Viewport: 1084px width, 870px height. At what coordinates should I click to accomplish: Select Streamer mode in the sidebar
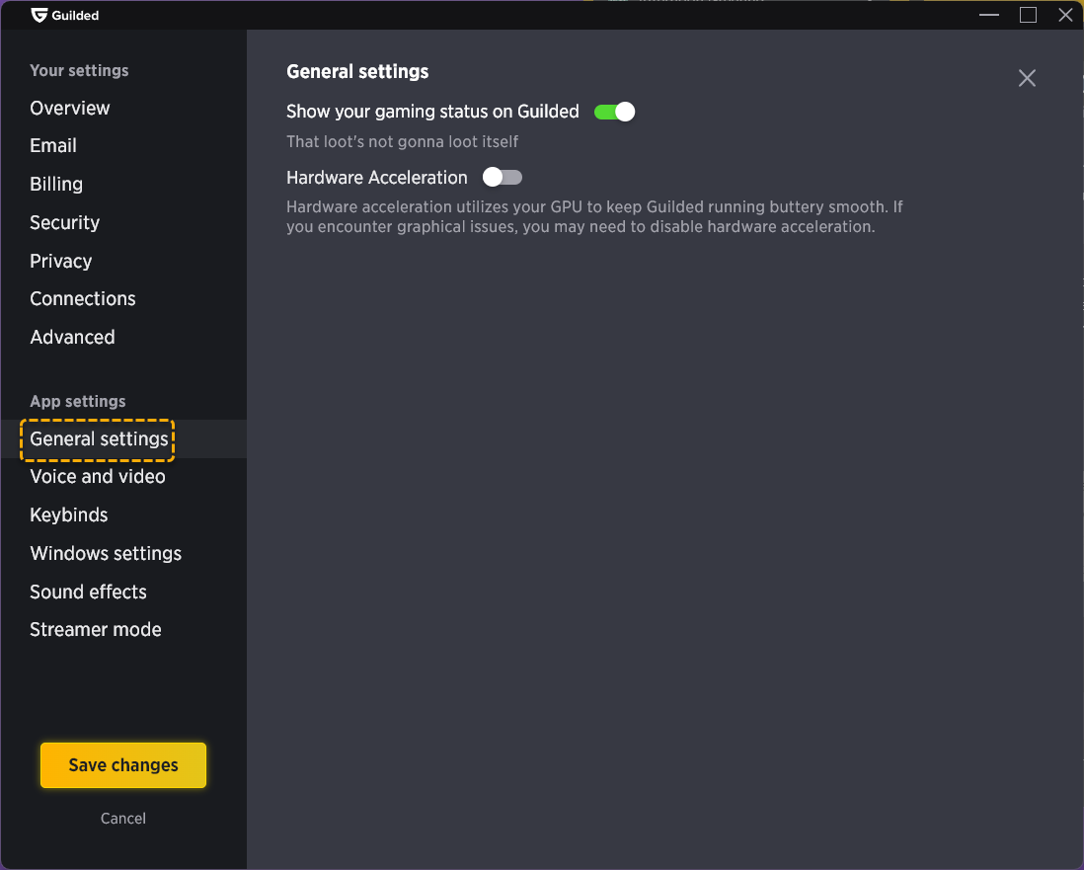tap(96, 629)
